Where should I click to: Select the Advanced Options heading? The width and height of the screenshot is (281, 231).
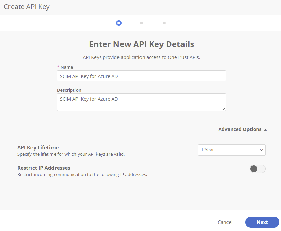pyautogui.click(x=240, y=129)
